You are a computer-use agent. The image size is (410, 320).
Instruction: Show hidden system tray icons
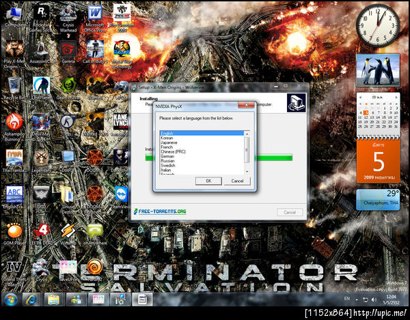click(357, 300)
